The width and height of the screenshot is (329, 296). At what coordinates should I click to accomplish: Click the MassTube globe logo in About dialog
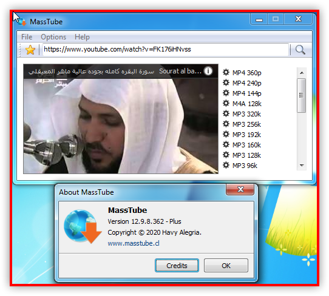click(x=83, y=226)
